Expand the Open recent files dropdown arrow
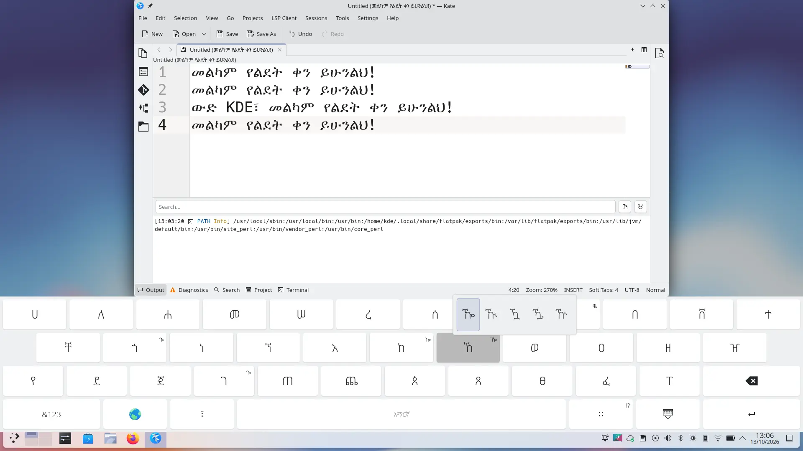The image size is (803, 451). coord(204,34)
